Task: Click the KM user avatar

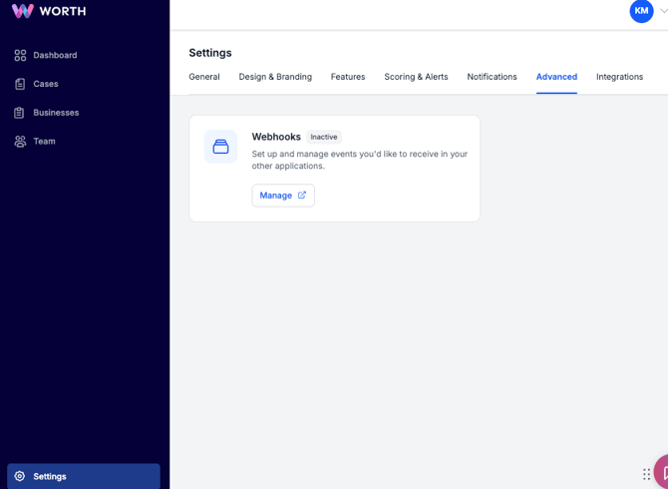Action: pyautogui.click(x=641, y=11)
